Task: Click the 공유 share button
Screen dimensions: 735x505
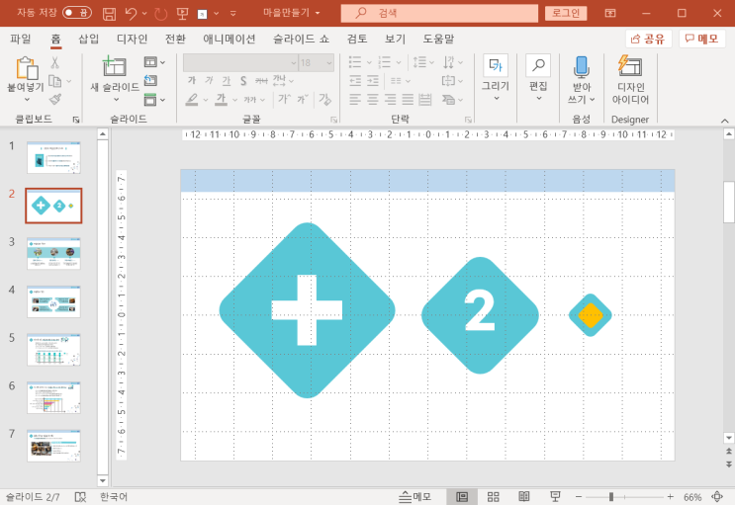Action: [x=648, y=39]
